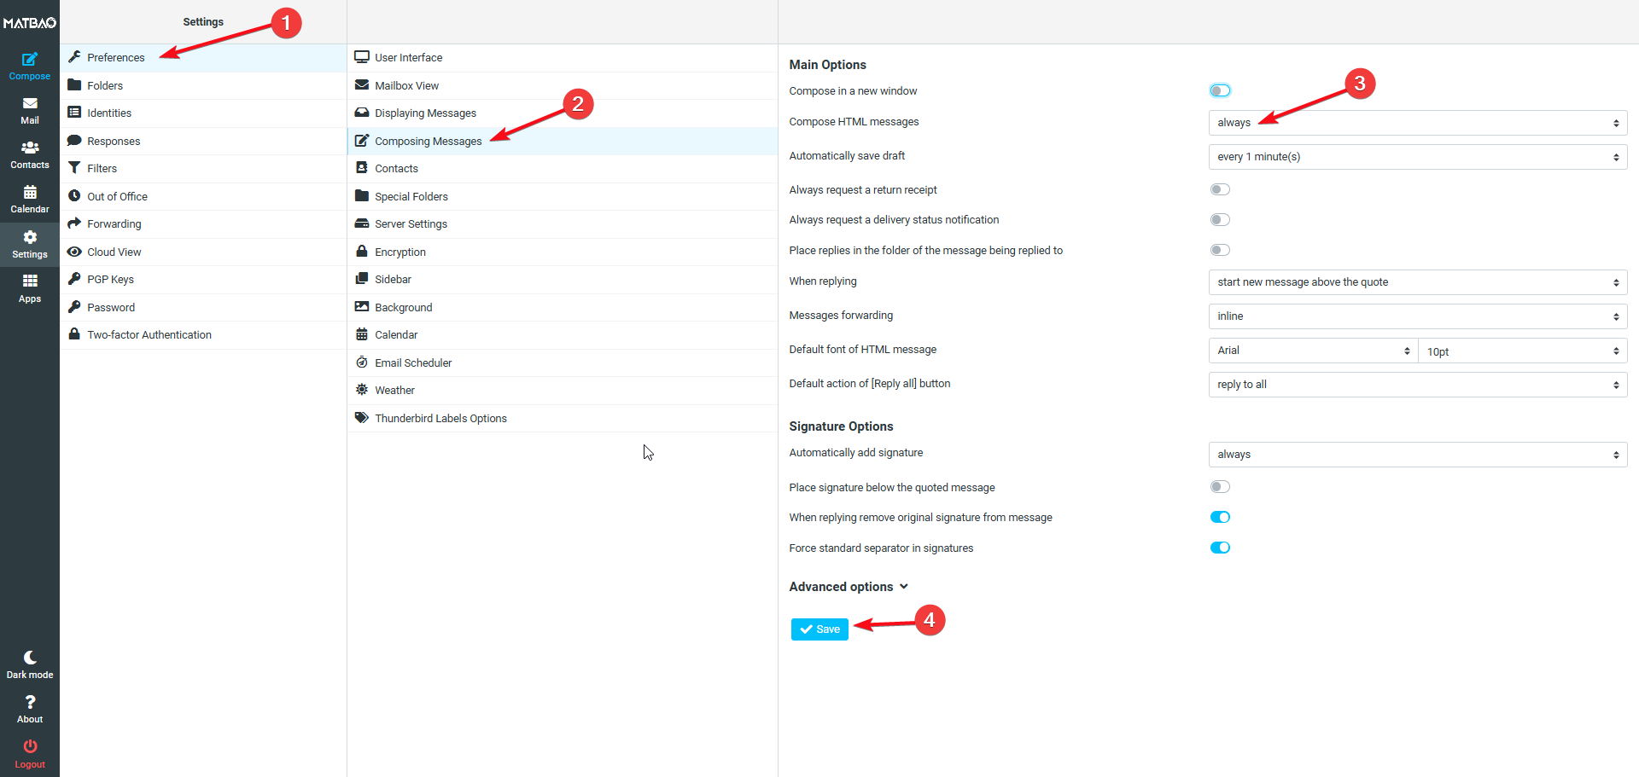Select Thunderbird Labels Options entry
The height and width of the screenshot is (777, 1639).
coord(440,419)
